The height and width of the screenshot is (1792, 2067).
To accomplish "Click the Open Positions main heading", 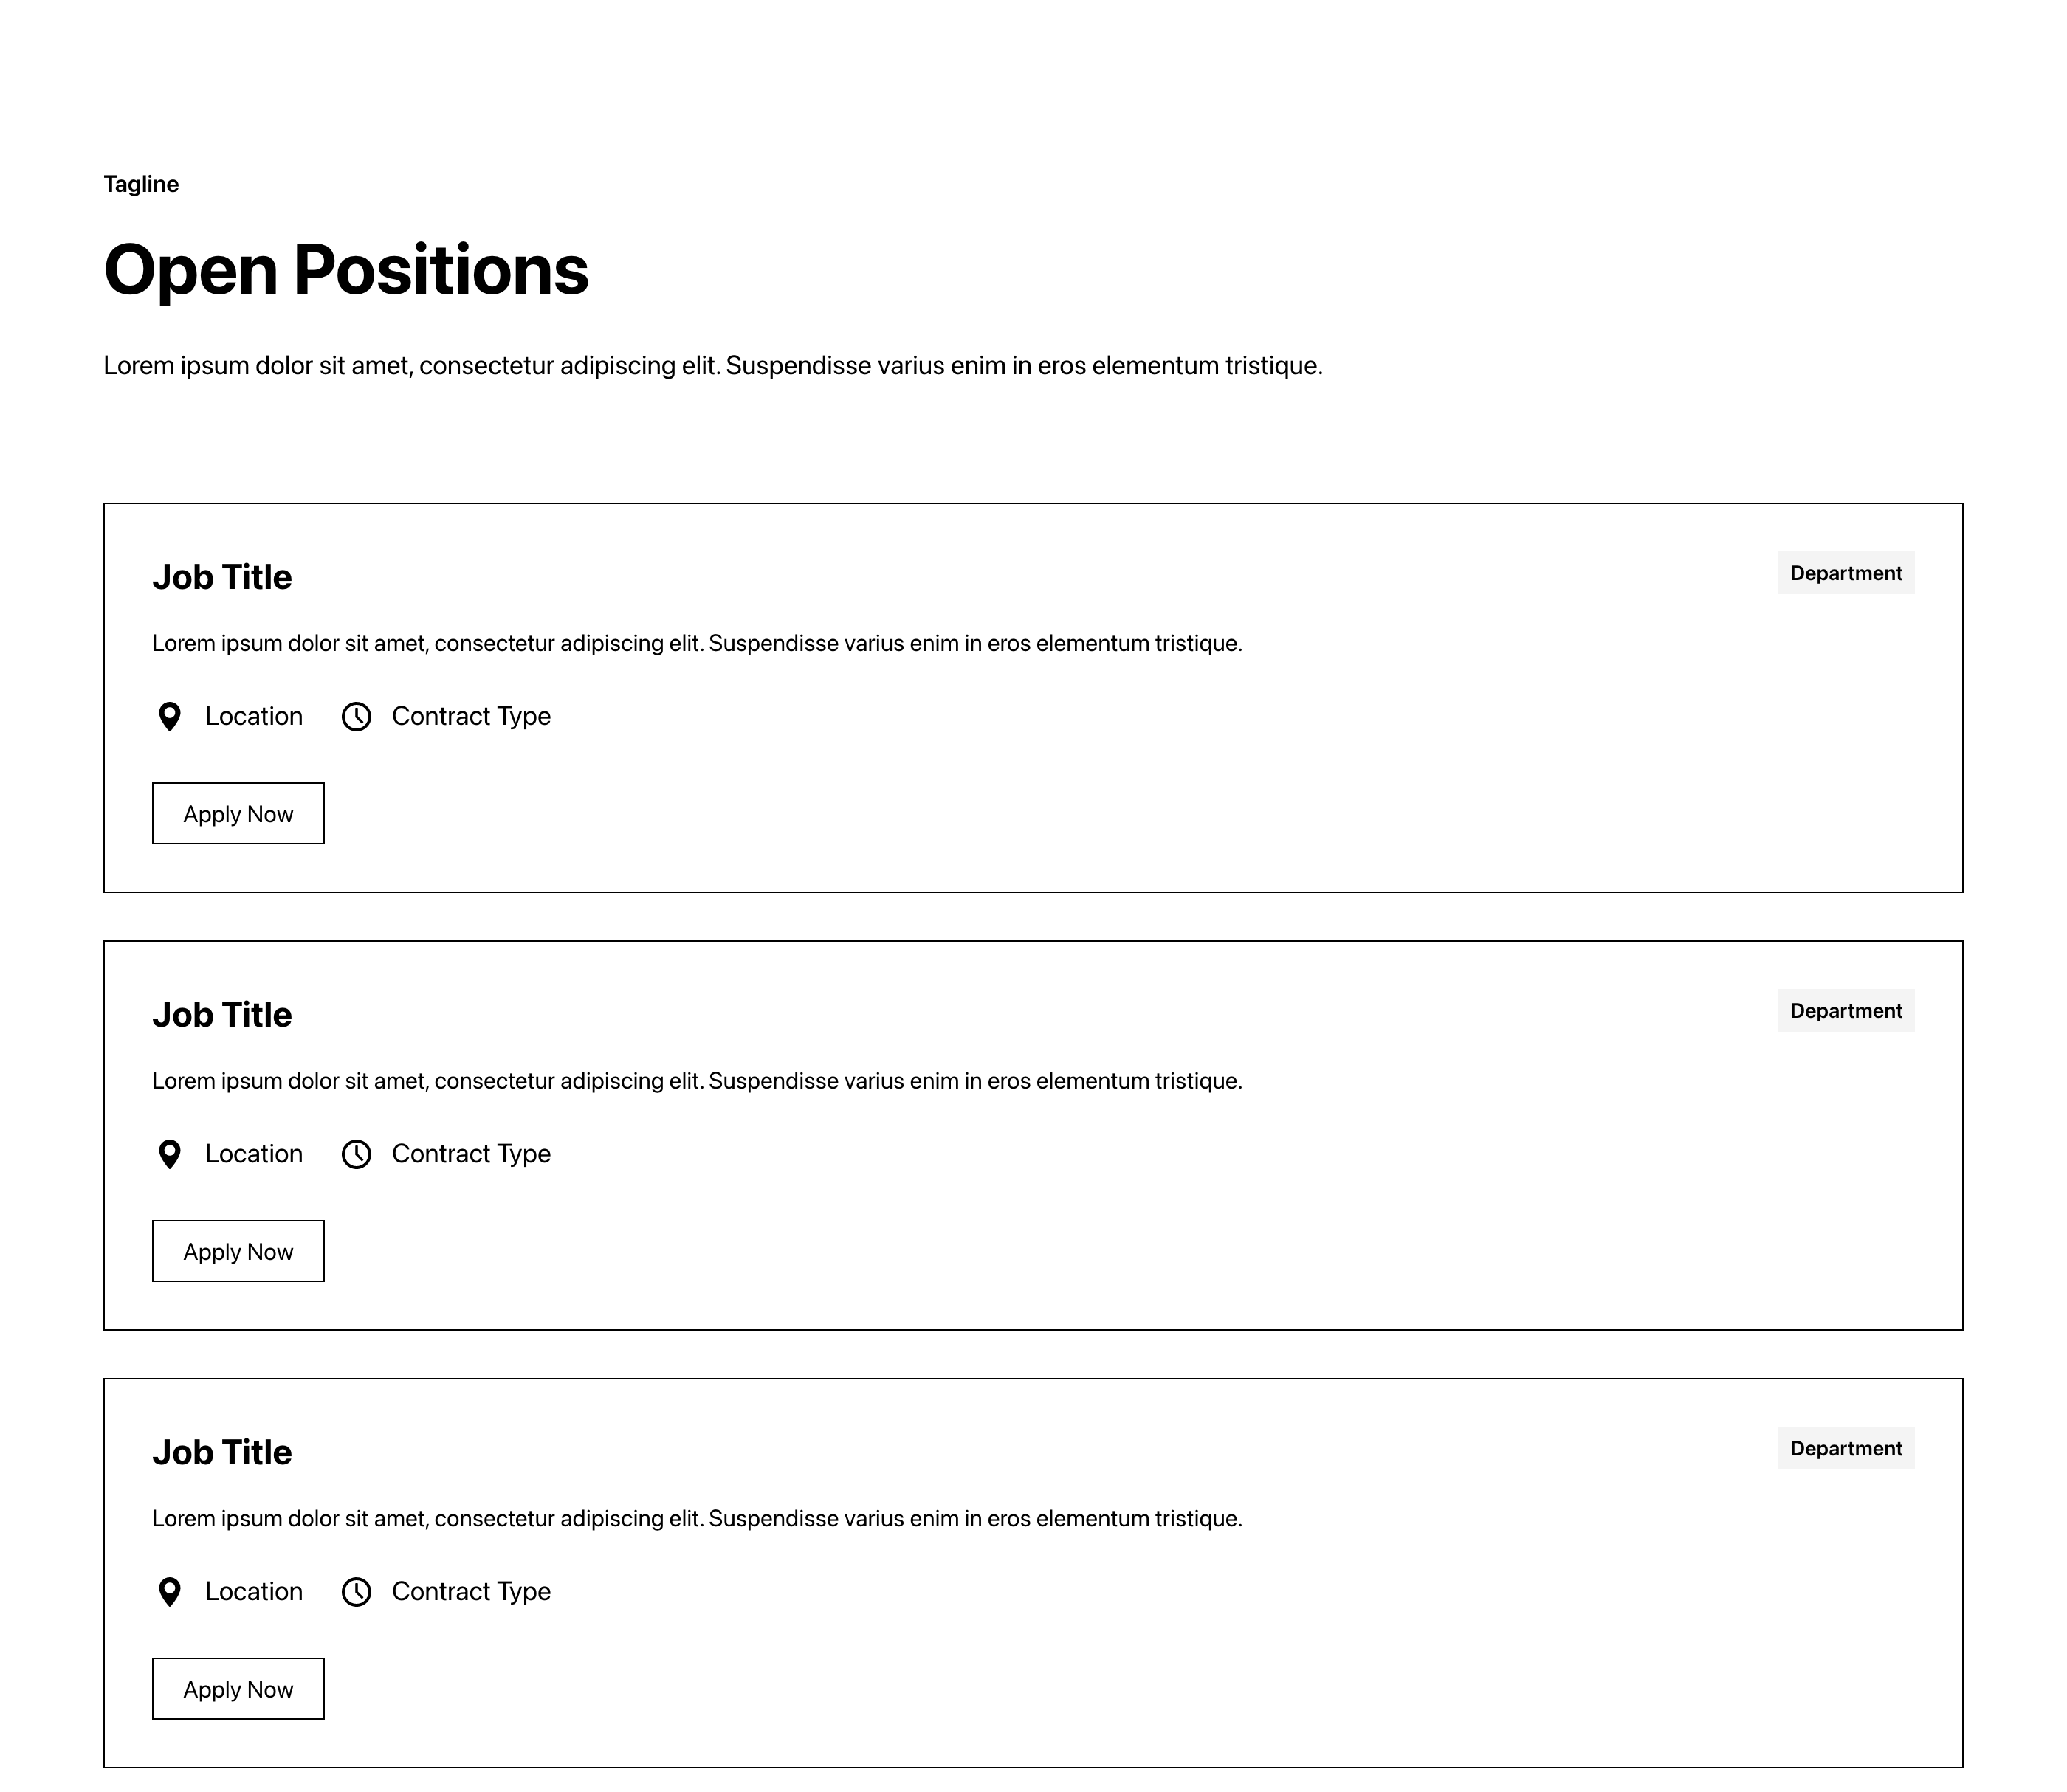I will click(x=346, y=270).
